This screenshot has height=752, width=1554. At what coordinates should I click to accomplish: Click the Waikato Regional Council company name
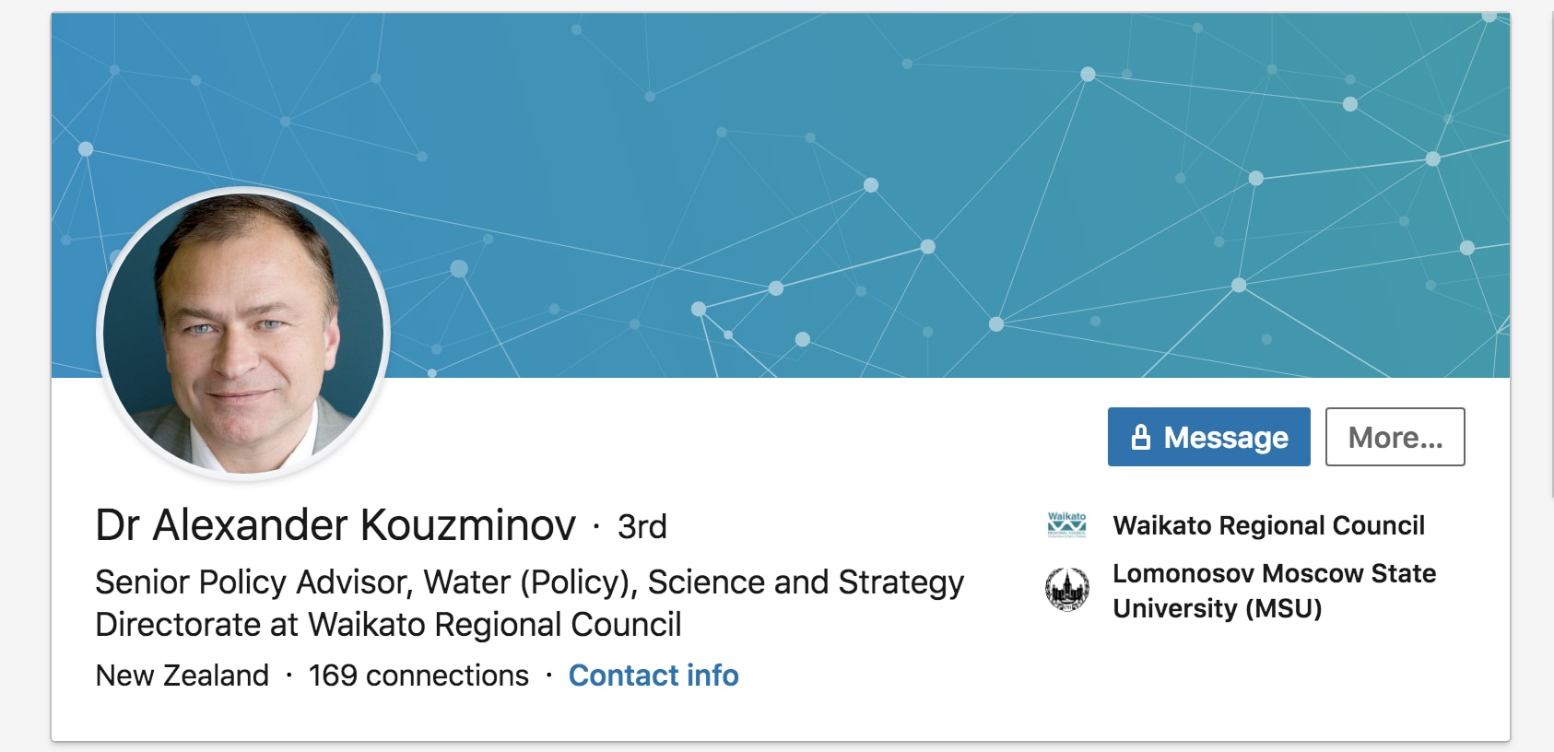point(1268,525)
